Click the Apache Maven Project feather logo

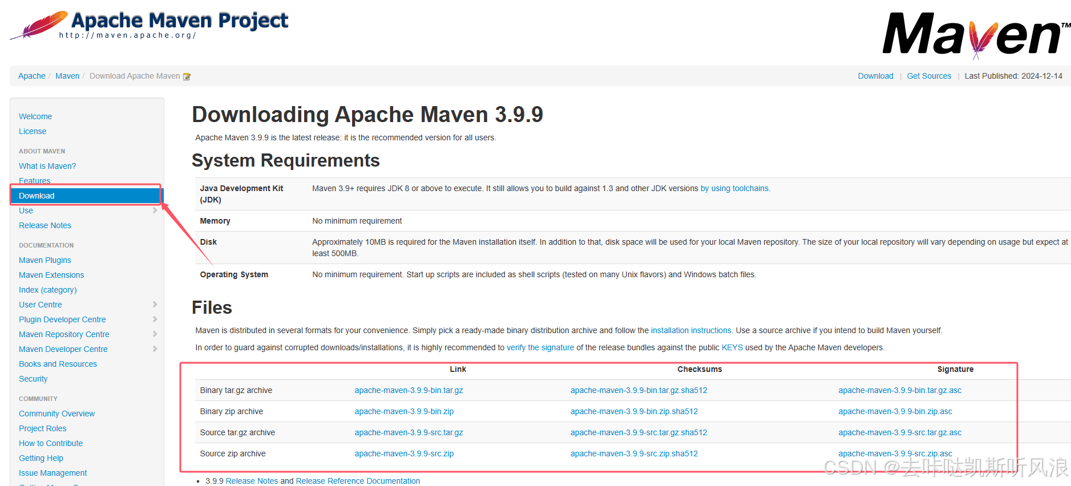[x=149, y=25]
